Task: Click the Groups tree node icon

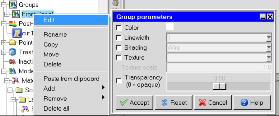Action: pos(13,4)
